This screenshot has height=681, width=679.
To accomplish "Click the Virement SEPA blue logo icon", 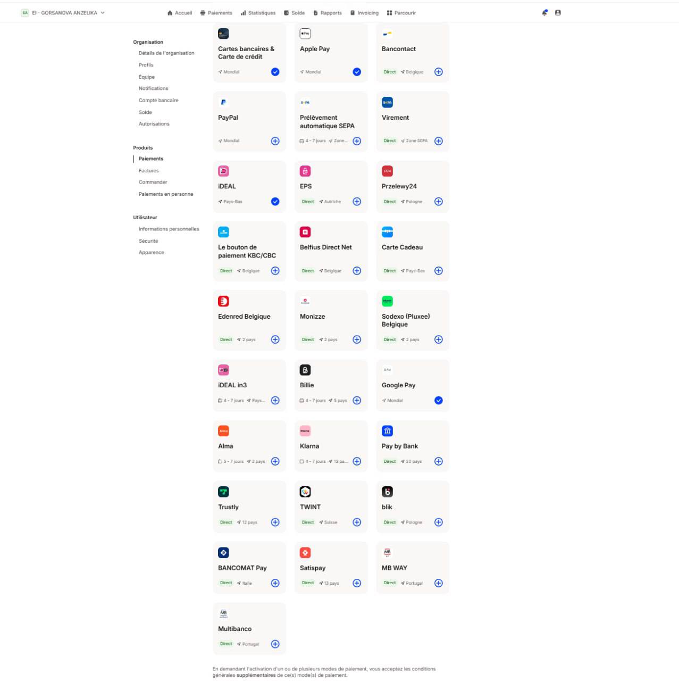I will coord(387,102).
